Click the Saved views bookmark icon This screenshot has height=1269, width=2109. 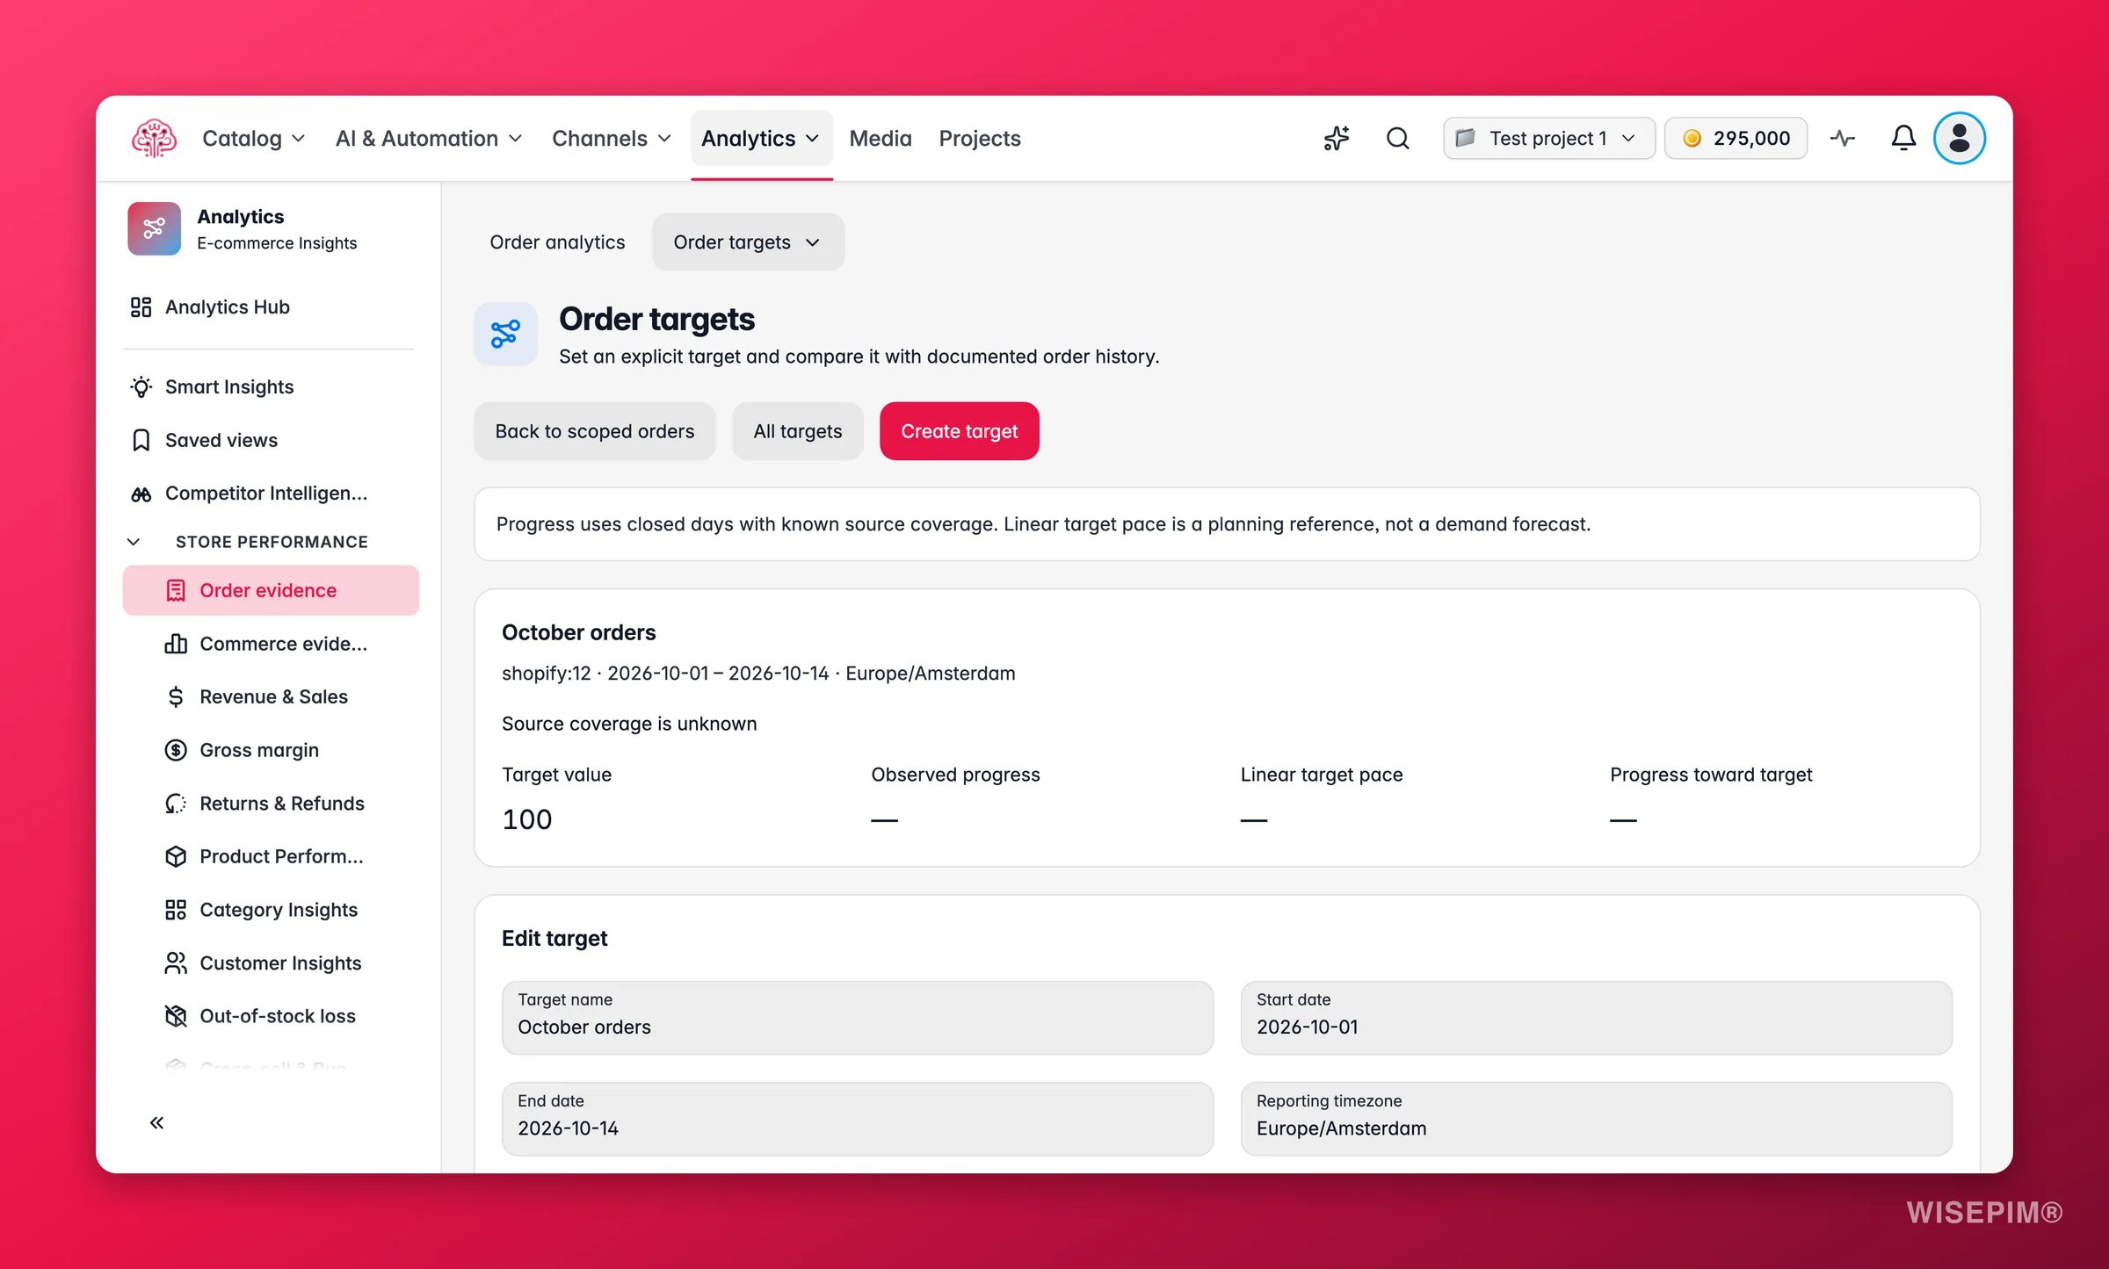click(141, 440)
